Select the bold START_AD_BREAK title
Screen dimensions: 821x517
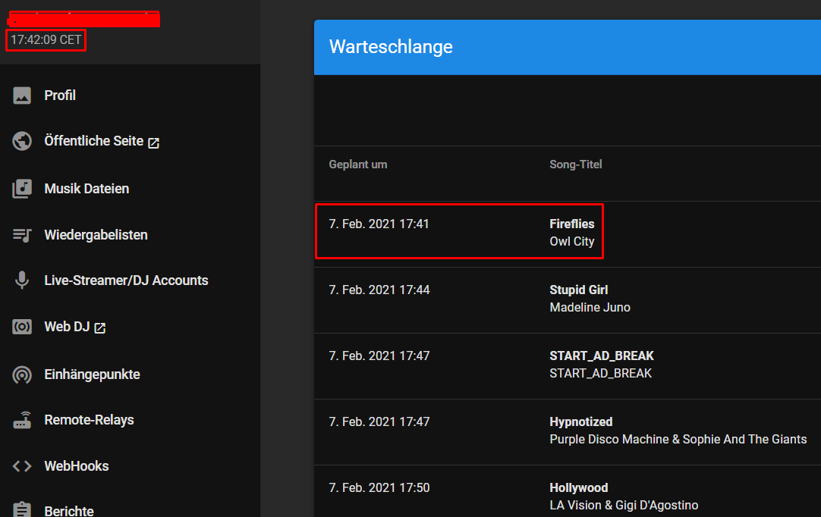point(602,356)
